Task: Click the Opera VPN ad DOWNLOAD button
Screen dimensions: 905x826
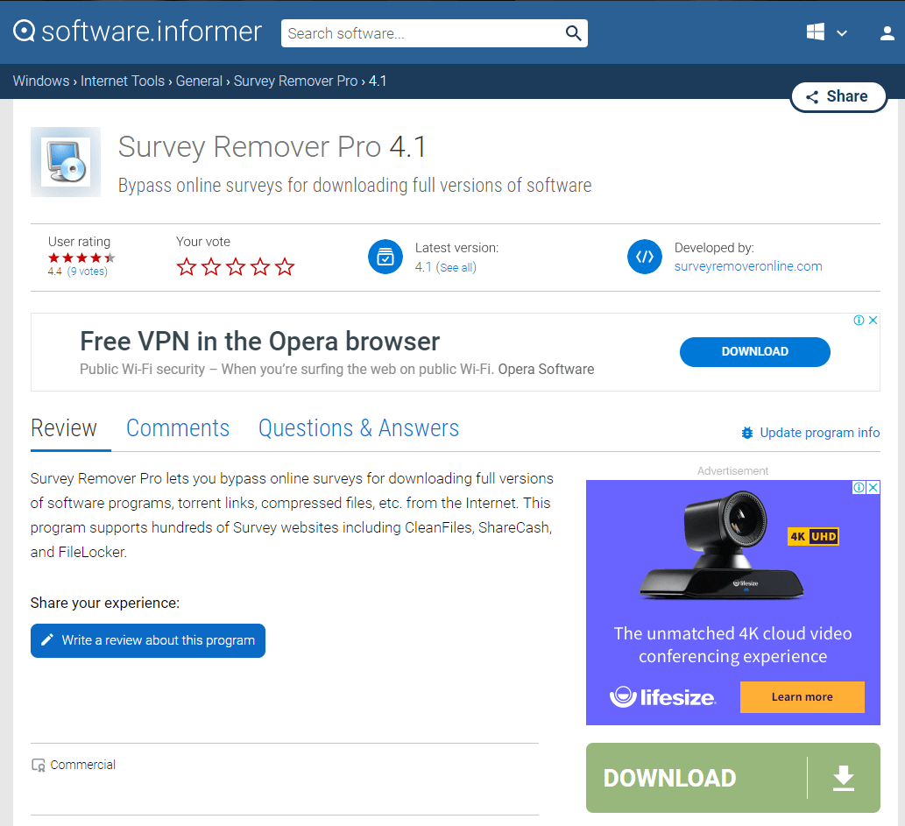Action: [x=755, y=352]
